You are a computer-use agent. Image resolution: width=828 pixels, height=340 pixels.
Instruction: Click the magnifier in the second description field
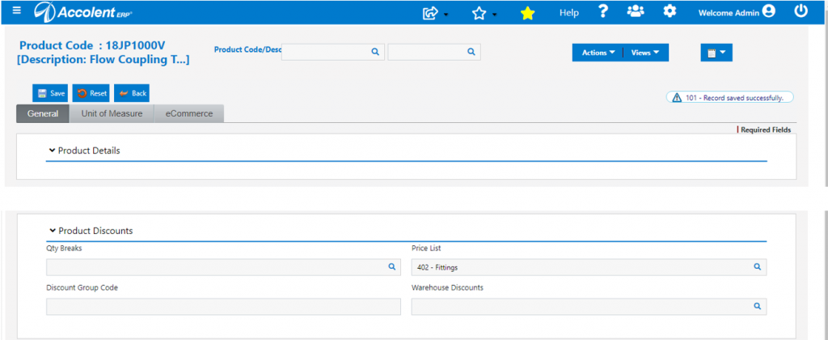click(471, 52)
